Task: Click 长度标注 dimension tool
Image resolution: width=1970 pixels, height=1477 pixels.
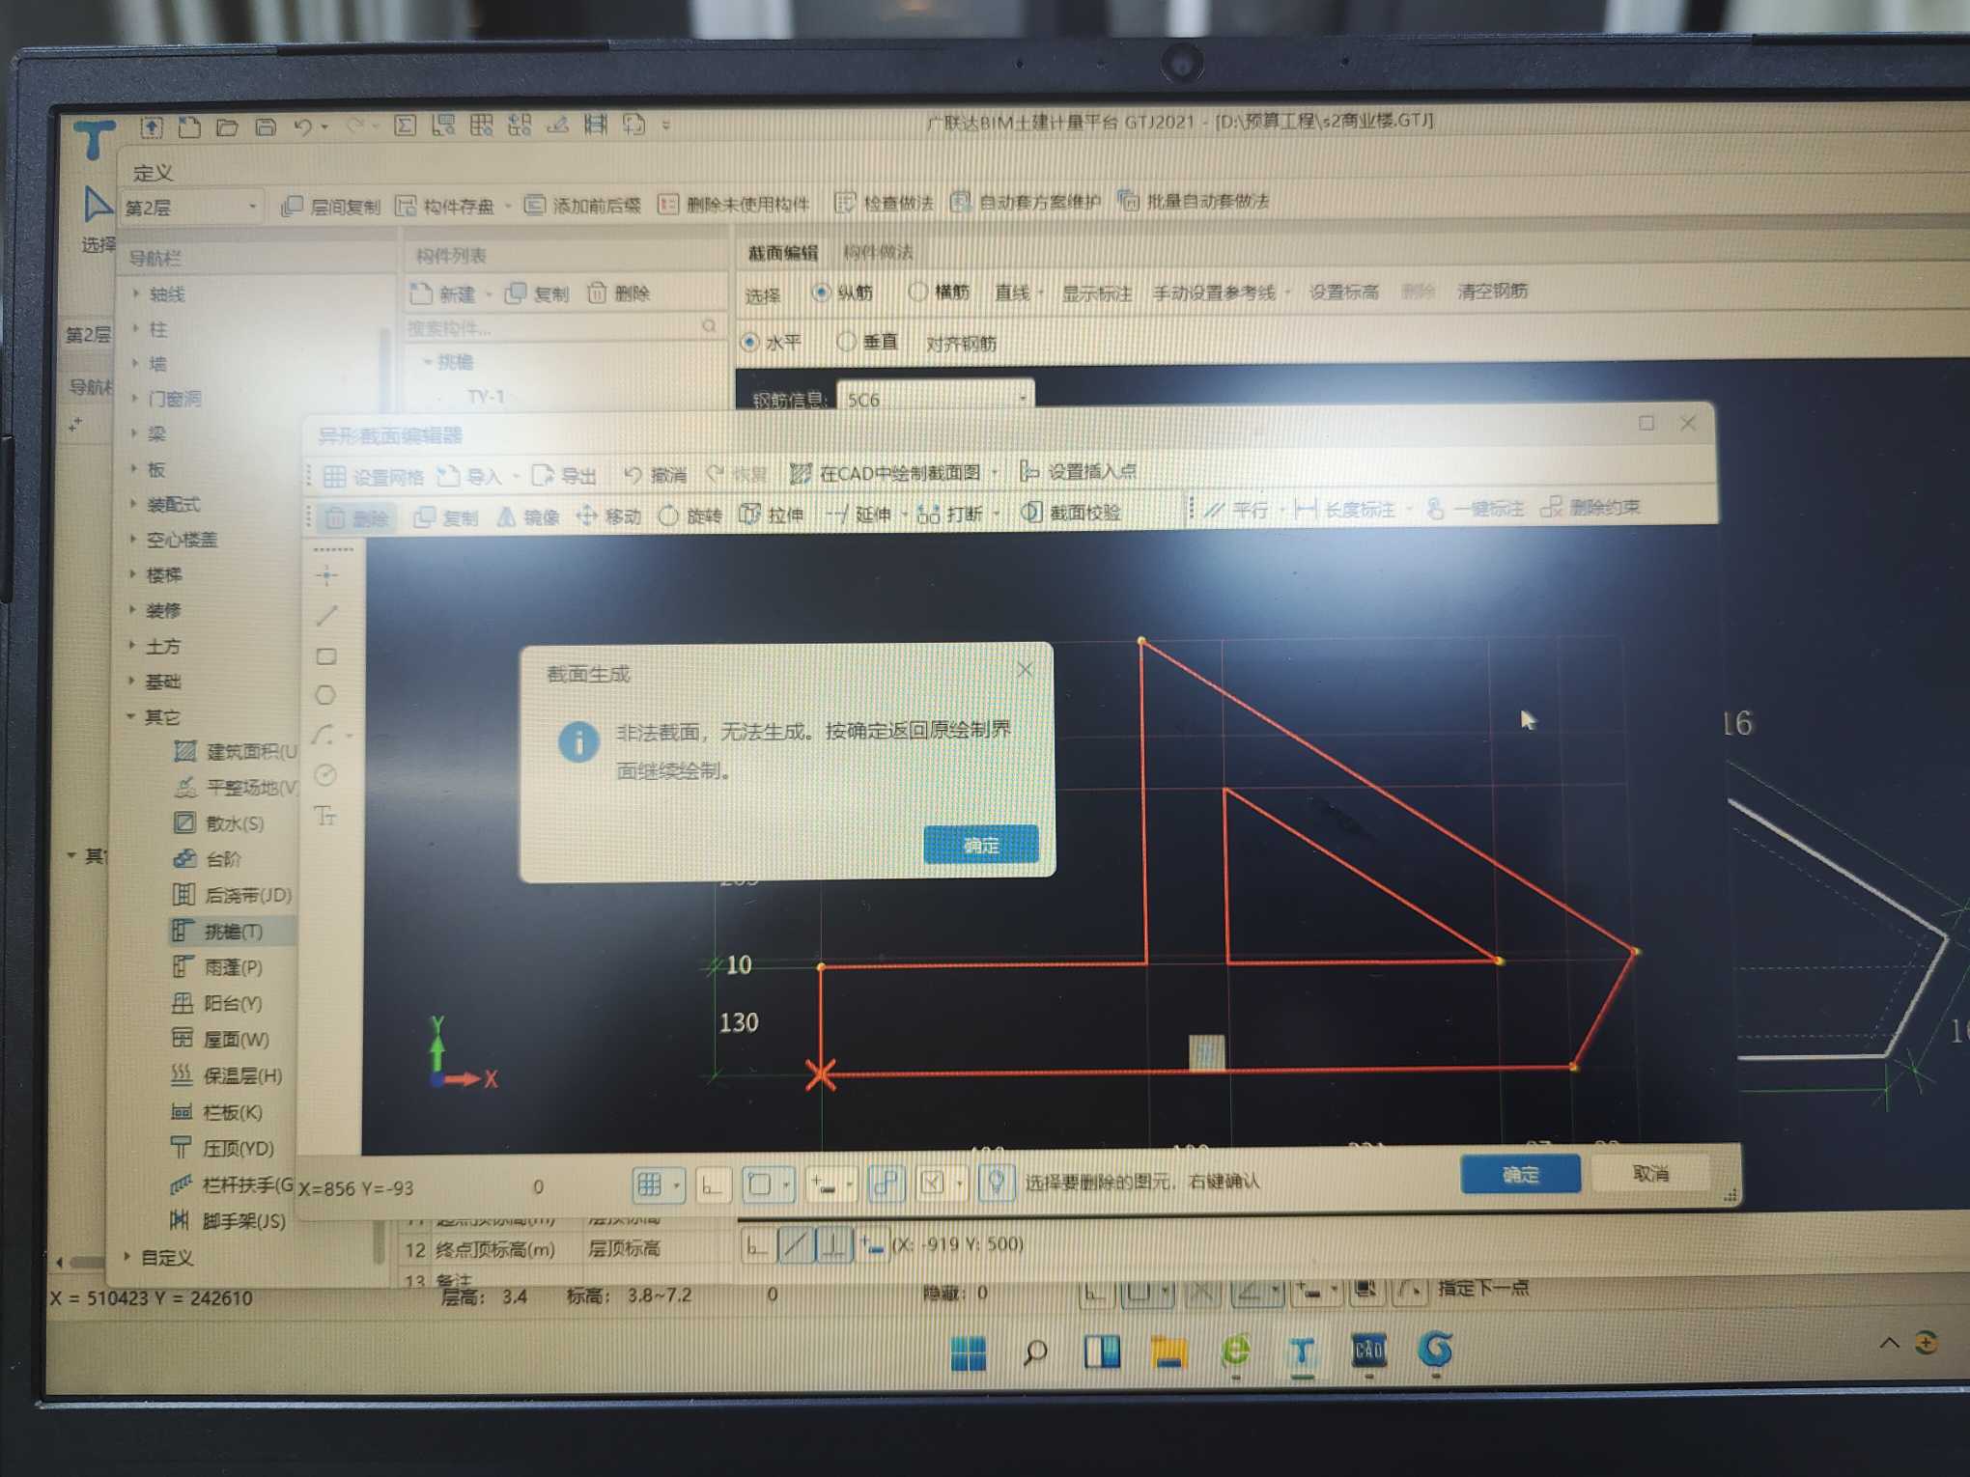Action: pyautogui.click(x=1345, y=508)
